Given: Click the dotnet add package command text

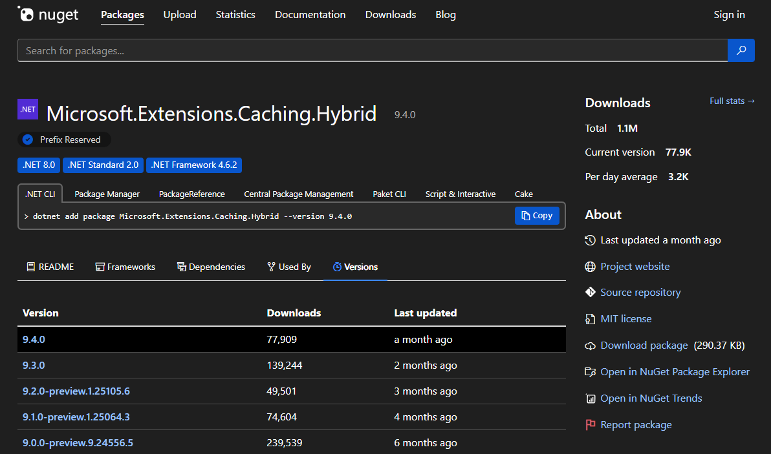Looking at the screenshot, I should coord(192,216).
